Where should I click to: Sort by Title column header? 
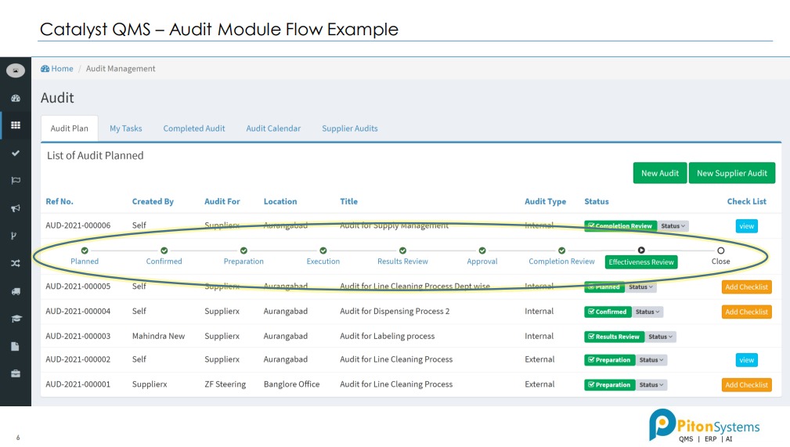(x=348, y=201)
